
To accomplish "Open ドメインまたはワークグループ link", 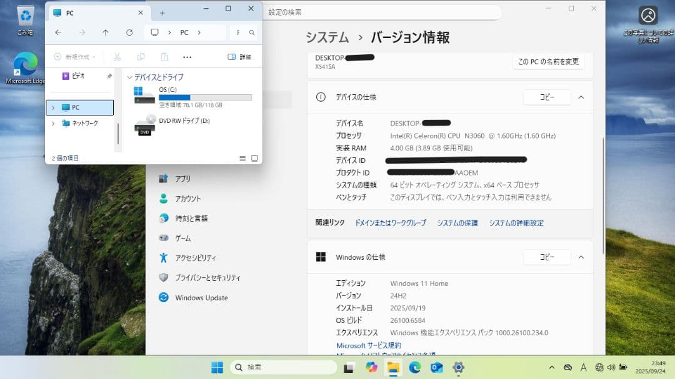I will 391,223.
